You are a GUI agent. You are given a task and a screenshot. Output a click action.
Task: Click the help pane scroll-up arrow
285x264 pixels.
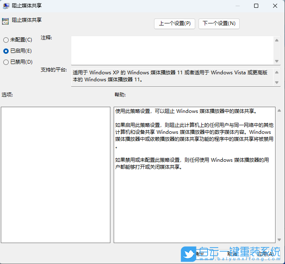click(279, 110)
